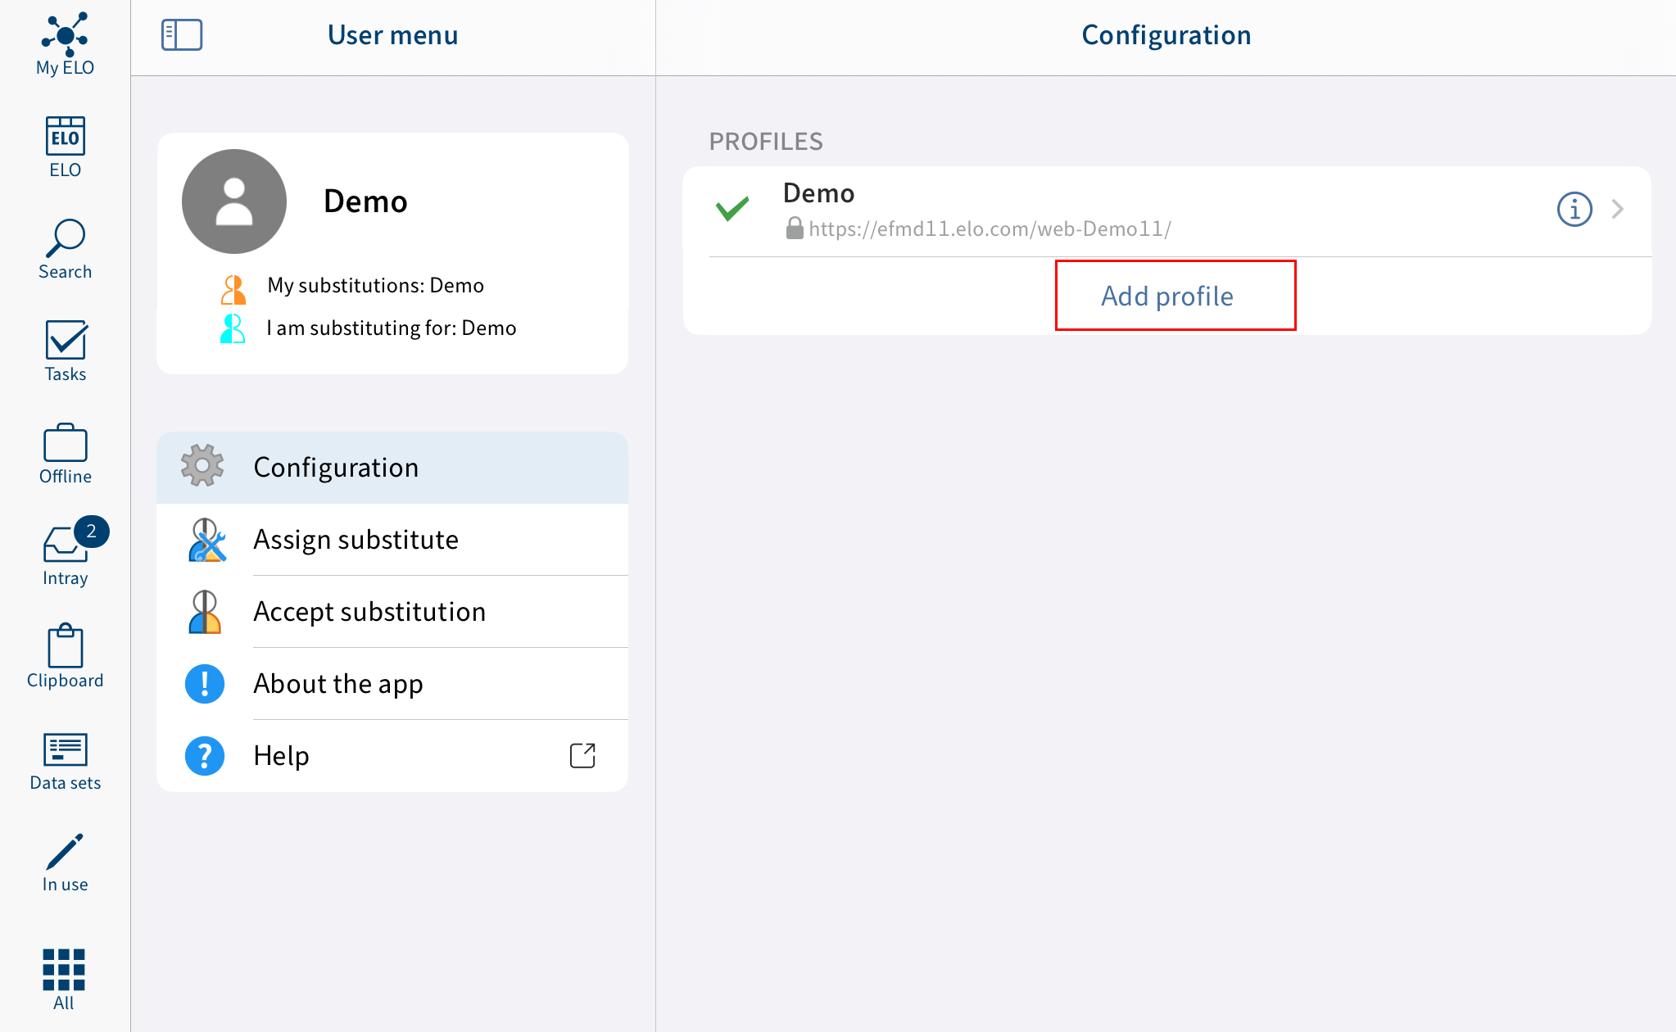Open Help external link

point(583,755)
